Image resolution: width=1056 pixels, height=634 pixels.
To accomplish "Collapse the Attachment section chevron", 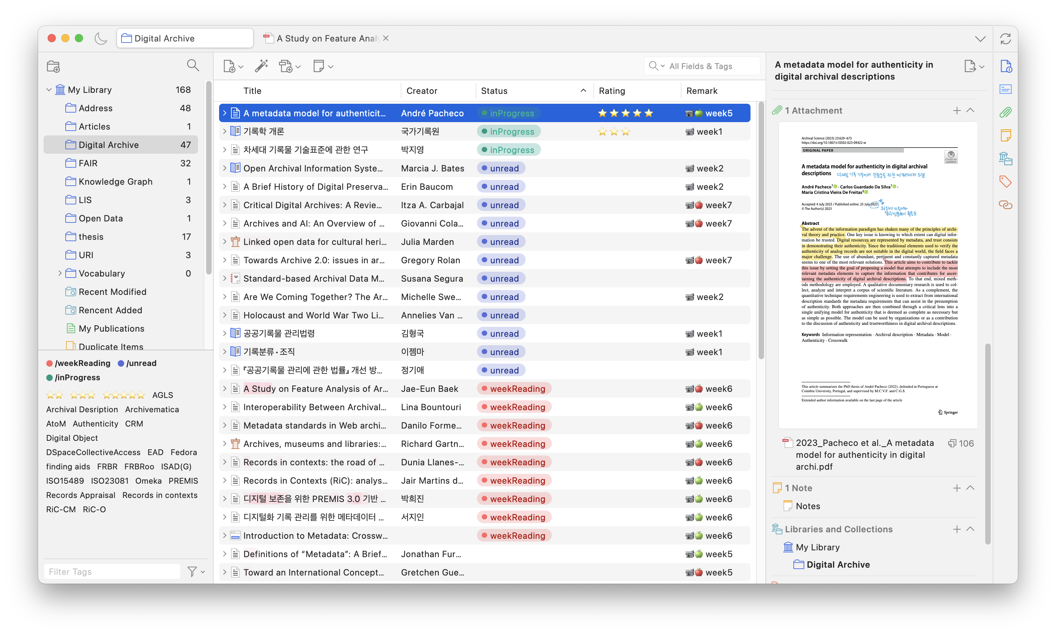I will (x=970, y=111).
